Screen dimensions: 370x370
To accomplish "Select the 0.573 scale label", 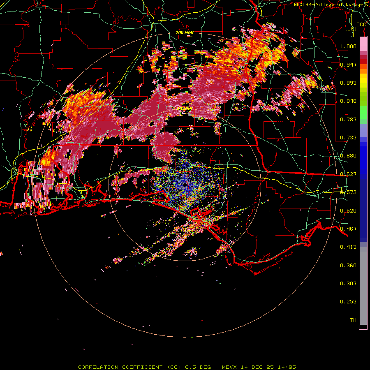I will 348,192.
